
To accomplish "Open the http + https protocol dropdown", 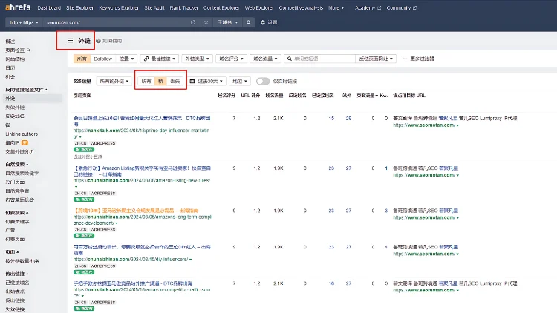I will (x=24, y=22).
